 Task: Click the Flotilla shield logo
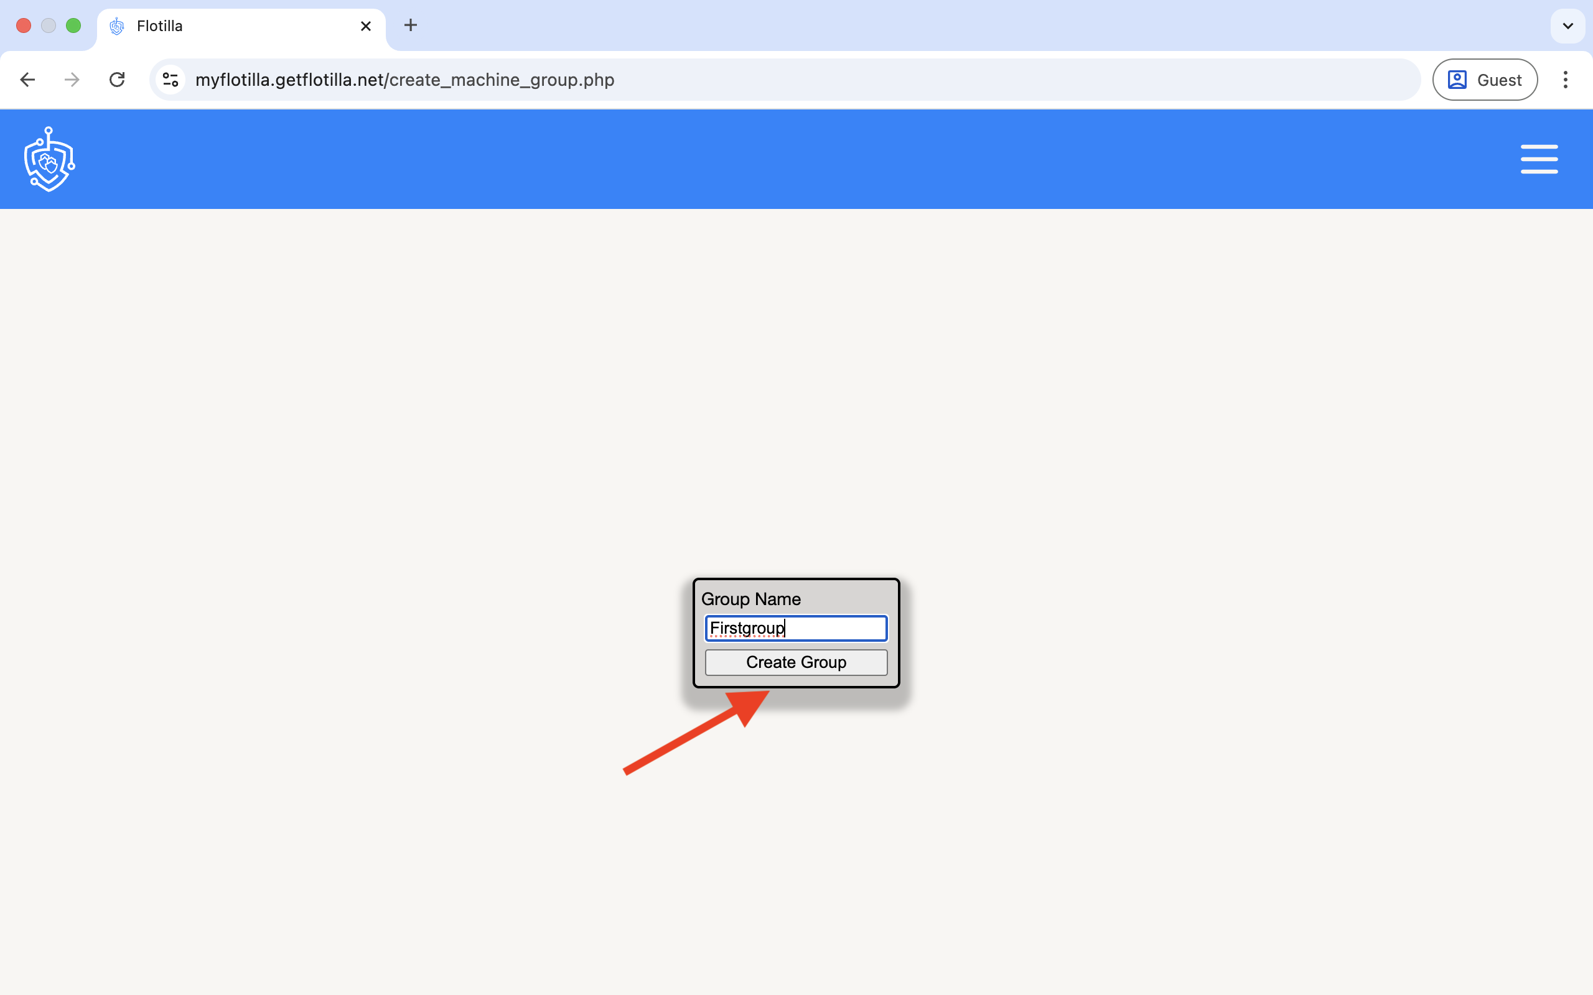click(49, 159)
